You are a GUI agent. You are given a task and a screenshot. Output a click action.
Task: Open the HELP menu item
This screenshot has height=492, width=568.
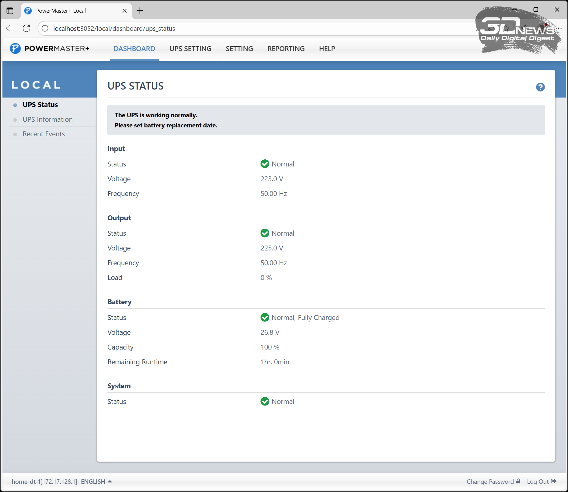tap(327, 49)
